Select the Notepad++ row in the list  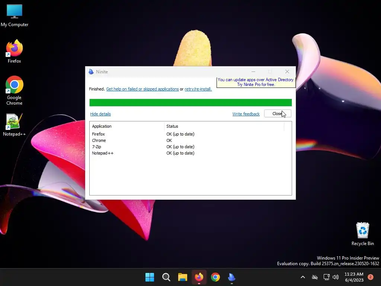coord(190,153)
